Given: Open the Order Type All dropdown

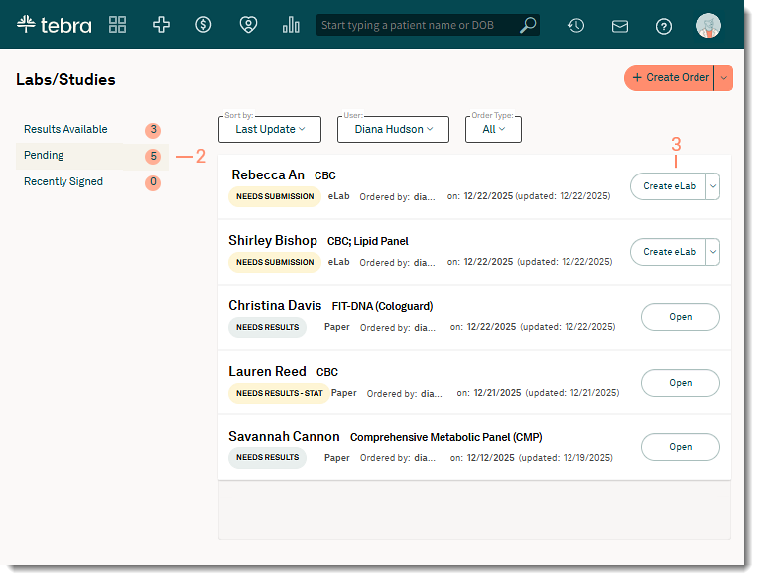Looking at the screenshot, I should coord(493,129).
